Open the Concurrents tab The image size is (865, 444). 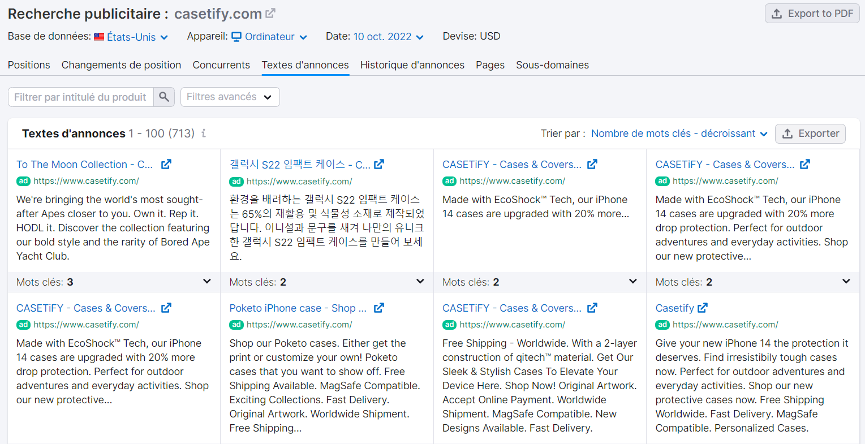coord(221,65)
